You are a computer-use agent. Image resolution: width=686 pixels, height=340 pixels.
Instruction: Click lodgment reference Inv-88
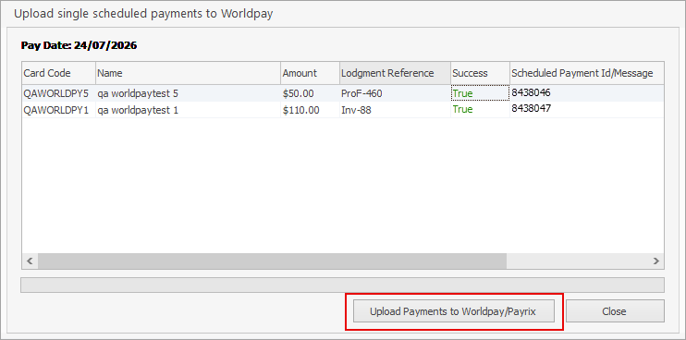pyautogui.click(x=395, y=110)
